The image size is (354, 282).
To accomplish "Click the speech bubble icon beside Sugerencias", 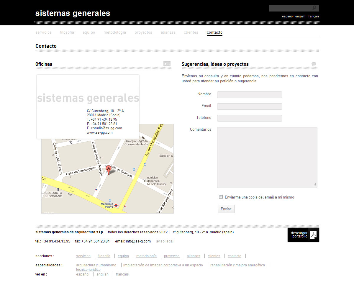I will pos(314,64).
